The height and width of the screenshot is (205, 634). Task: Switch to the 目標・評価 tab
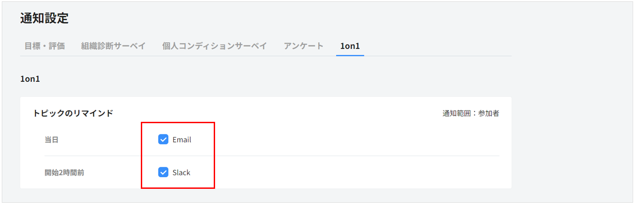(x=45, y=46)
